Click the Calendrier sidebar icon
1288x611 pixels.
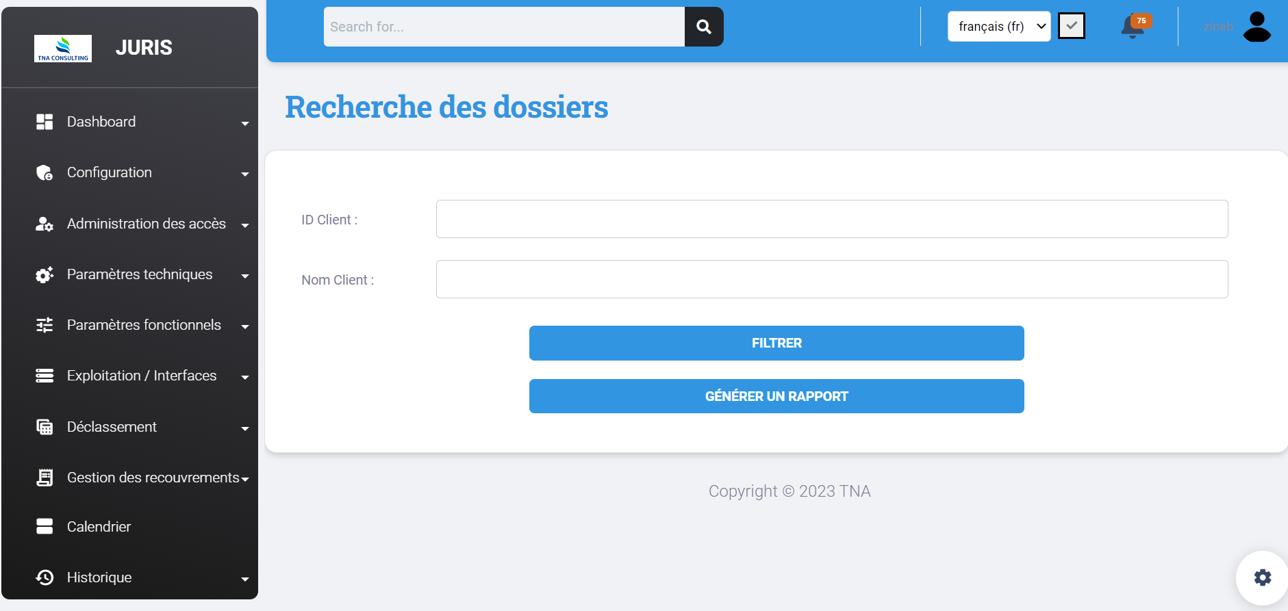(45, 526)
